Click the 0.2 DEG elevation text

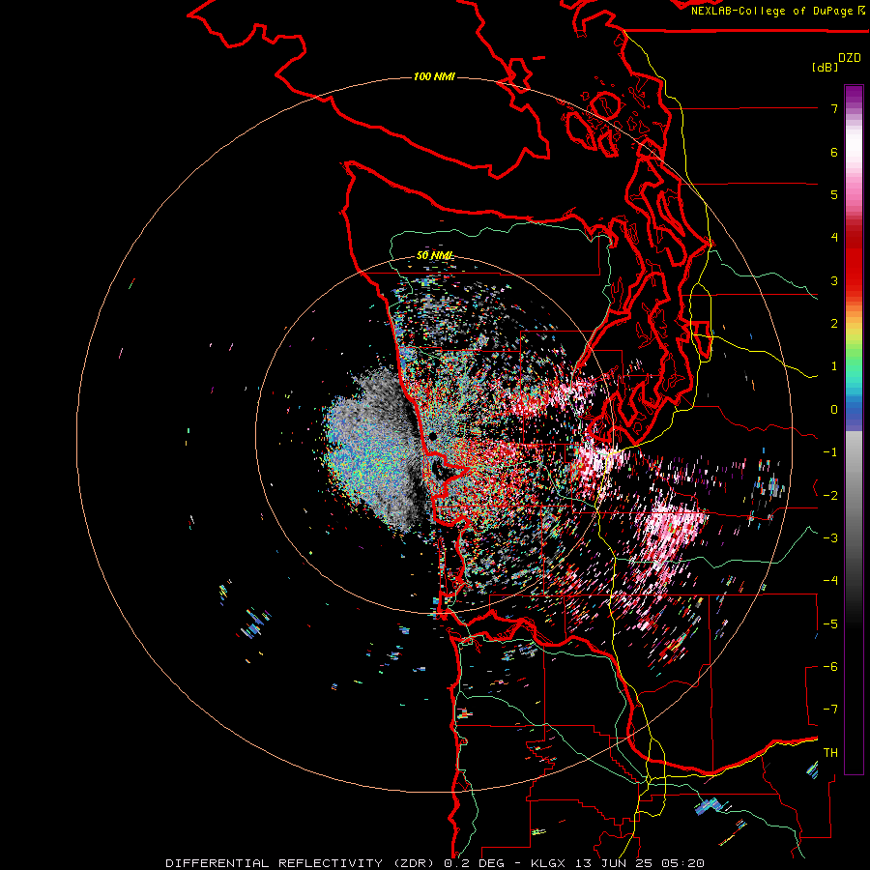click(474, 863)
